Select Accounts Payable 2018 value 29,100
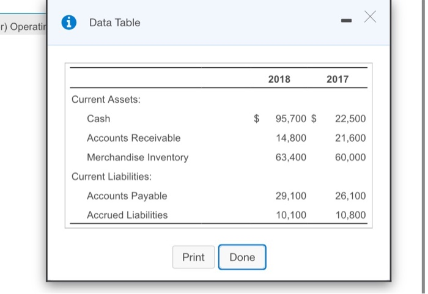This screenshot has height=294, width=428. click(x=290, y=196)
